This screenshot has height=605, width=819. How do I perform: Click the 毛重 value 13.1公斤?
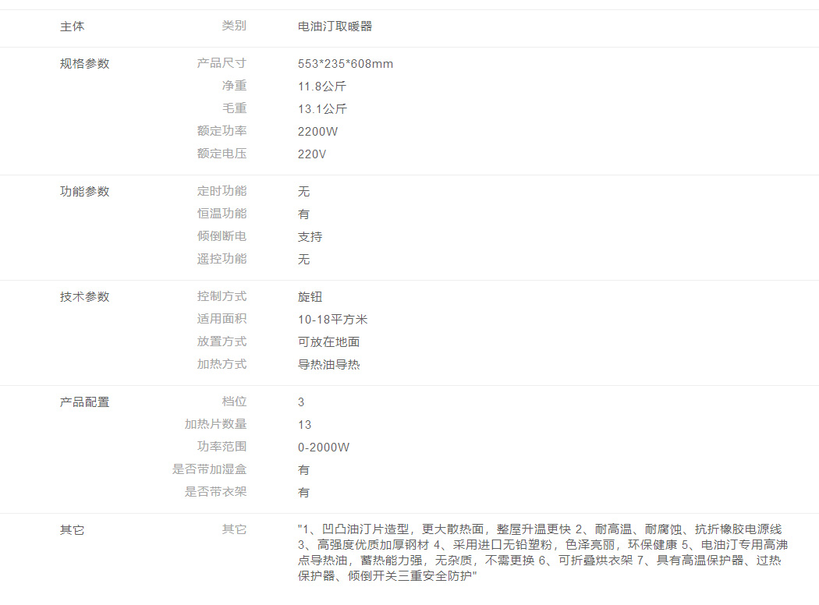322,109
